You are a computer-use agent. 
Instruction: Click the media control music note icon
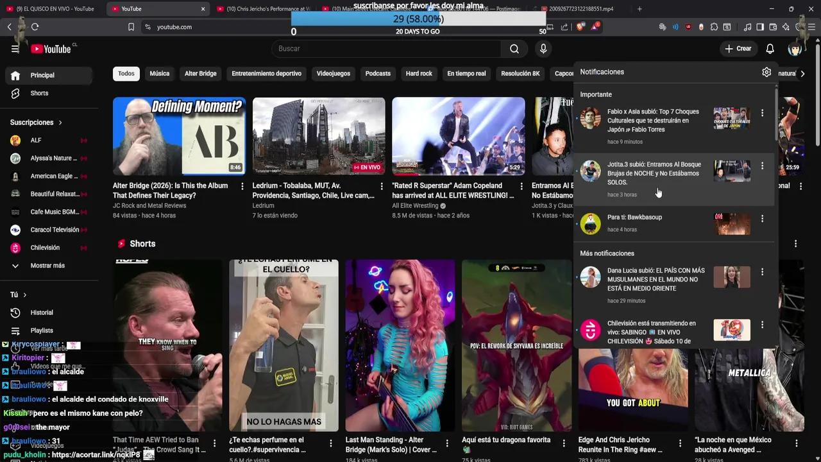click(747, 27)
